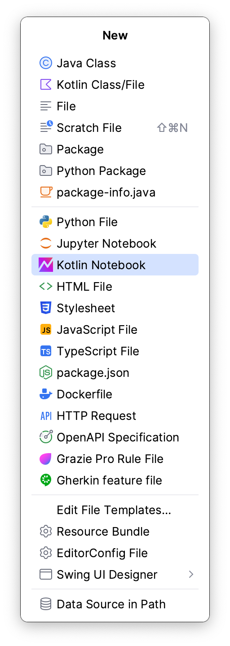The image size is (230, 646).
Task: Click the Java Class icon
Action: tap(46, 63)
